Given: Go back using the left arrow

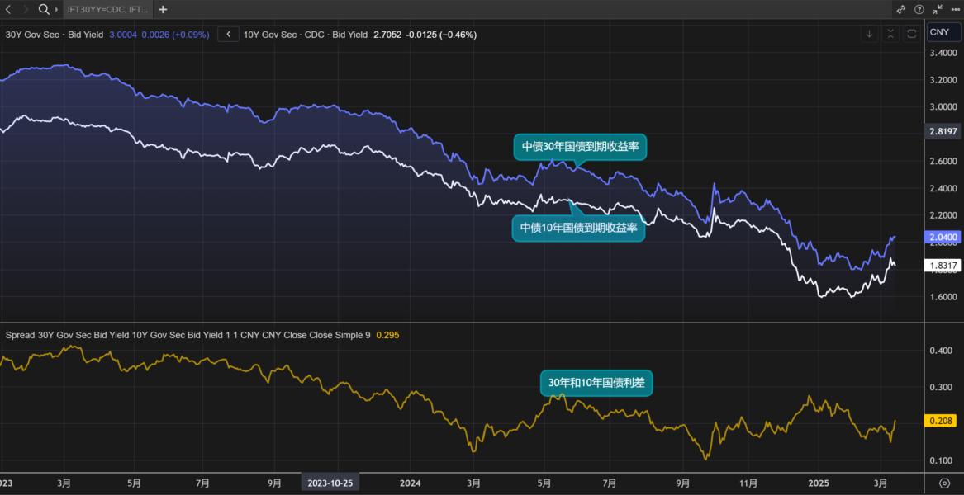Looking at the screenshot, I should coord(8,9).
